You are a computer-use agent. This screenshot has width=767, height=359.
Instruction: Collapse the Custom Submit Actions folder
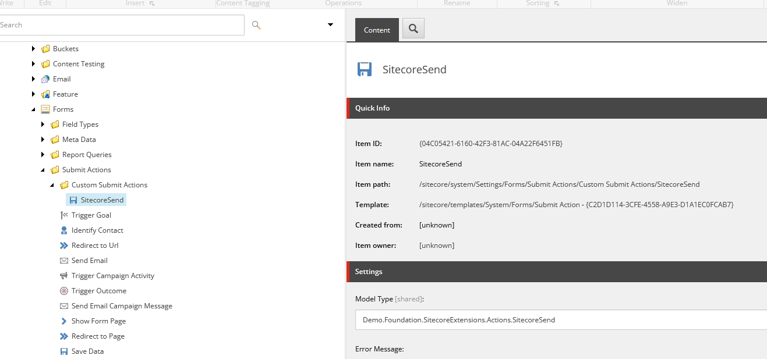pyautogui.click(x=52, y=185)
